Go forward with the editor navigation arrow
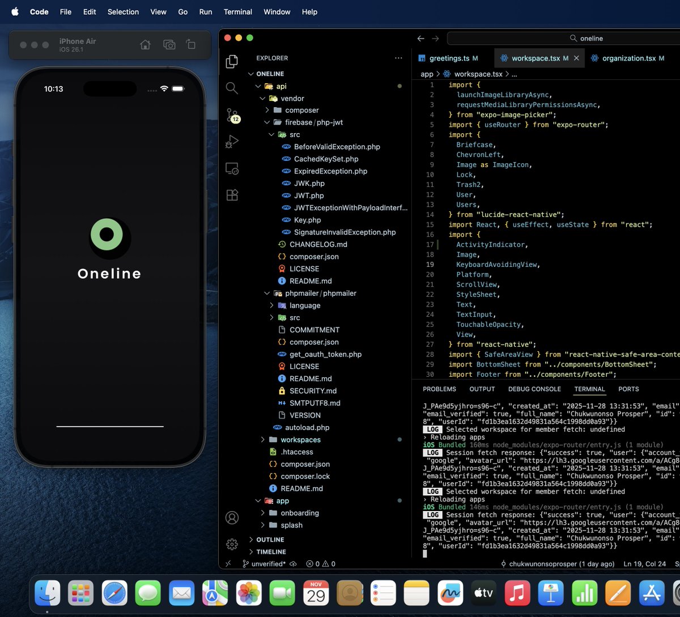 point(435,39)
